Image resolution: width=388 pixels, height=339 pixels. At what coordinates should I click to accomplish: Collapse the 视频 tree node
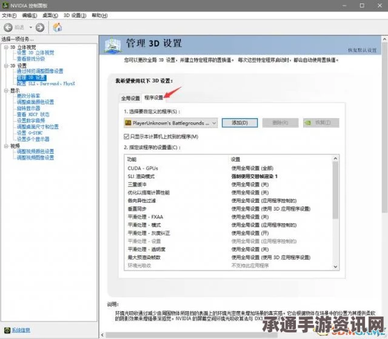click(6, 146)
